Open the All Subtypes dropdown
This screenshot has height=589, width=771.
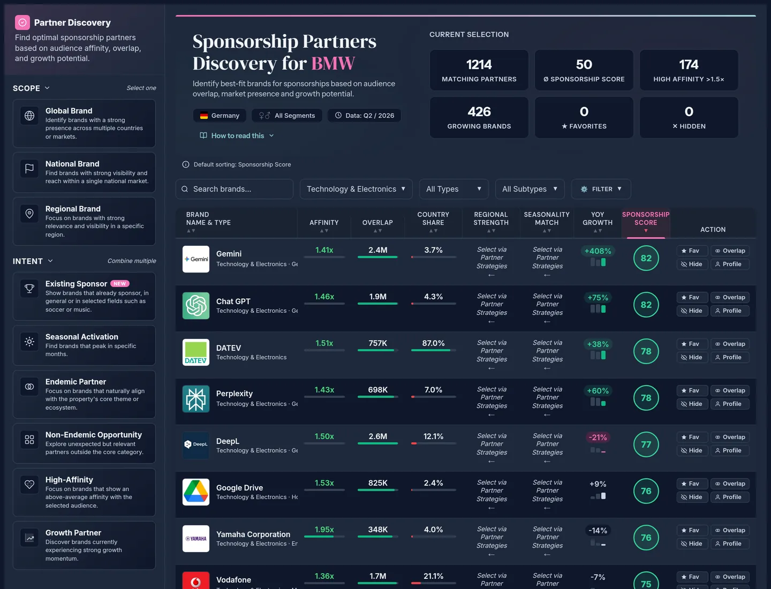point(530,189)
